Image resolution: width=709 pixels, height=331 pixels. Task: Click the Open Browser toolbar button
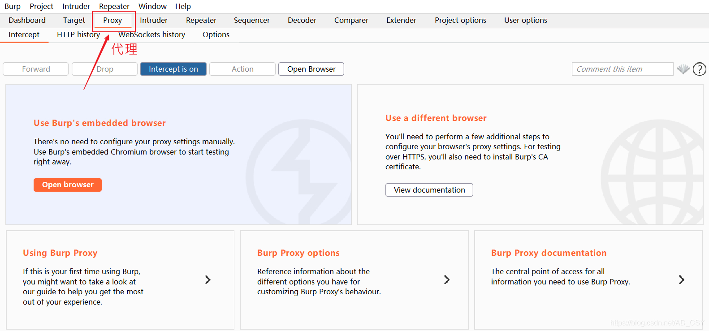coord(311,69)
